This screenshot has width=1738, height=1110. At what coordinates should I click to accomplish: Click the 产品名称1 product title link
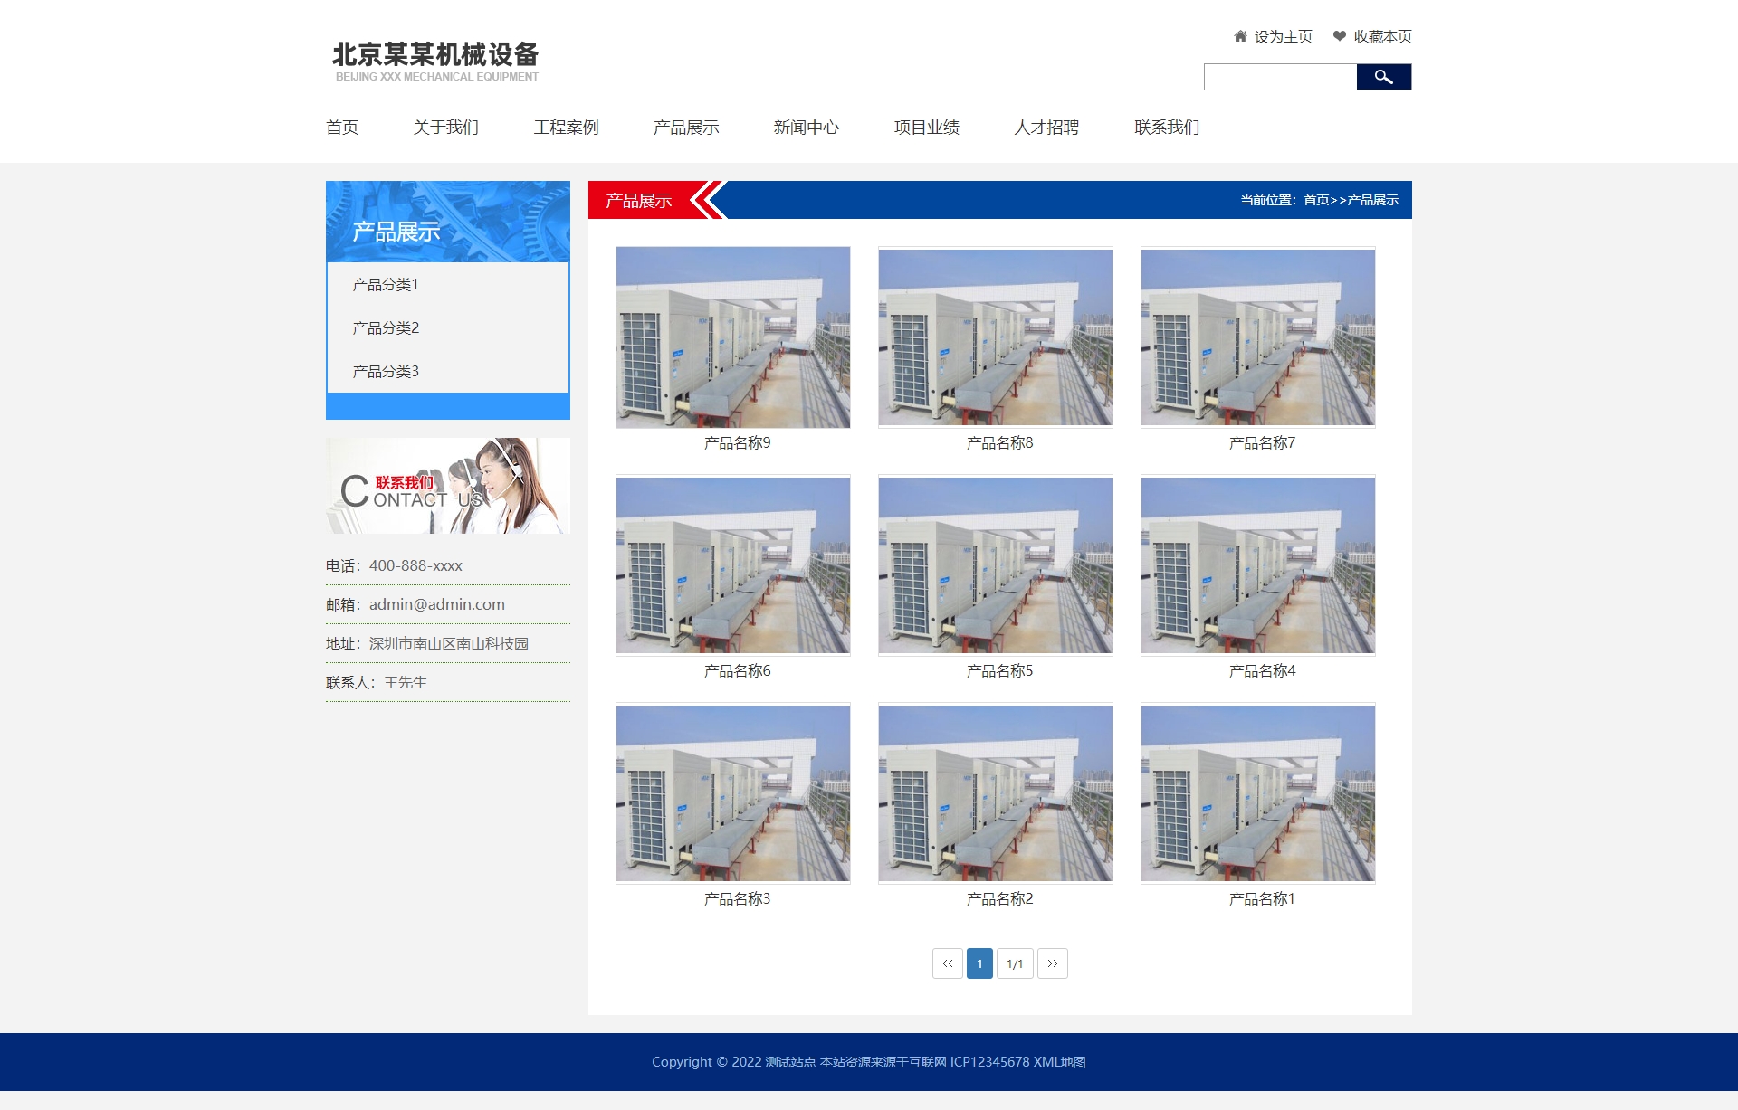1261,898
